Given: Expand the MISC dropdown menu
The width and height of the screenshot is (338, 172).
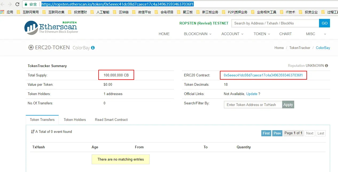Looking at the screenshot, I should (x=316, y=34).
